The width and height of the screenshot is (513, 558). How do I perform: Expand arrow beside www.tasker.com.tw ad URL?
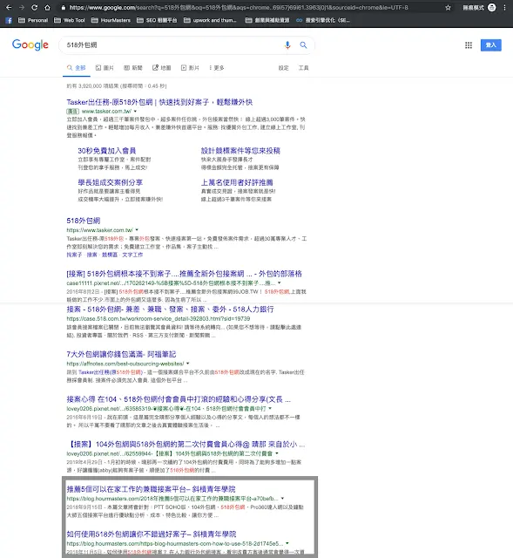[x=135, y=112]
